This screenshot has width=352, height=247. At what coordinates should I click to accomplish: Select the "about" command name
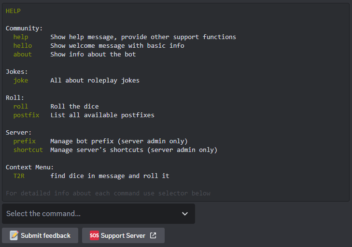[23, 55]
